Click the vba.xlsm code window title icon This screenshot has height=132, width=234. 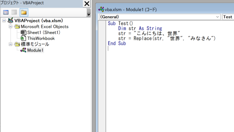[x=101, y=10]
